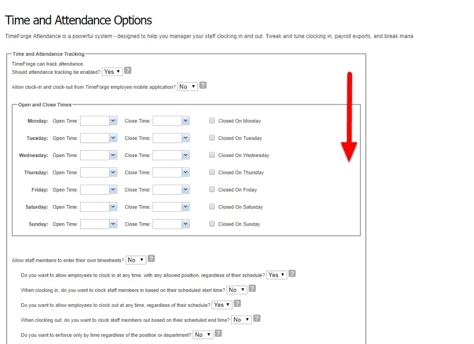Expand Tuesday Open Time dropdown arrow

coord(113,138)
